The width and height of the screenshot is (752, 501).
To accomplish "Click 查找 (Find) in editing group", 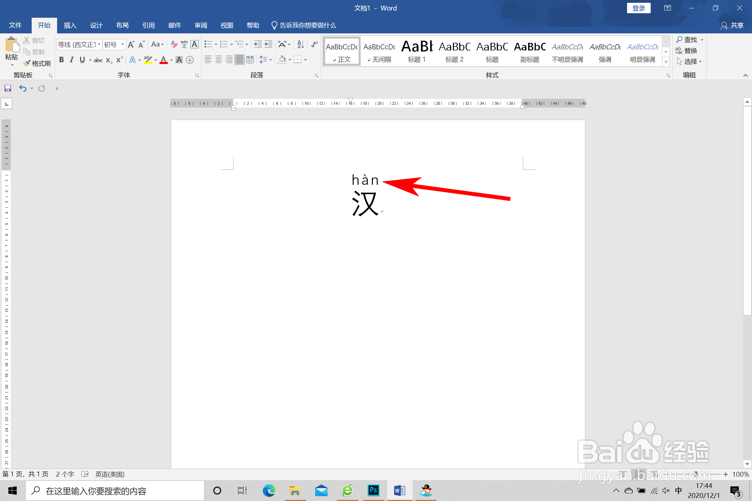I will click(x=687, y=40).
